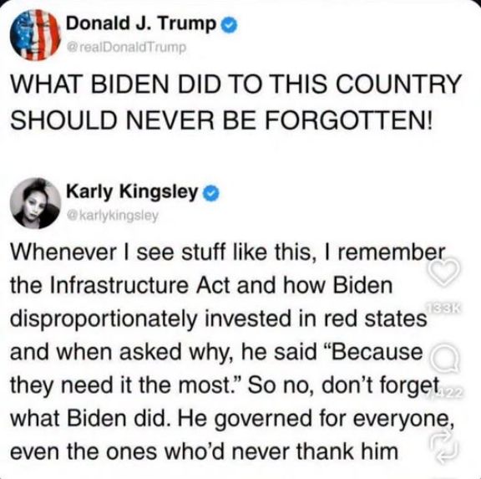Open Karly Kingsley's black-and-white profile photo
This screenshot has height=479, width=481.
point(35,203)
